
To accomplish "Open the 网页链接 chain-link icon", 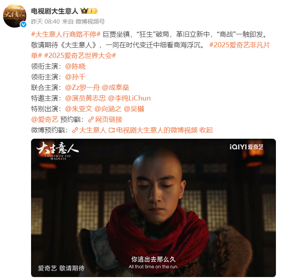I will pos(91,119).
